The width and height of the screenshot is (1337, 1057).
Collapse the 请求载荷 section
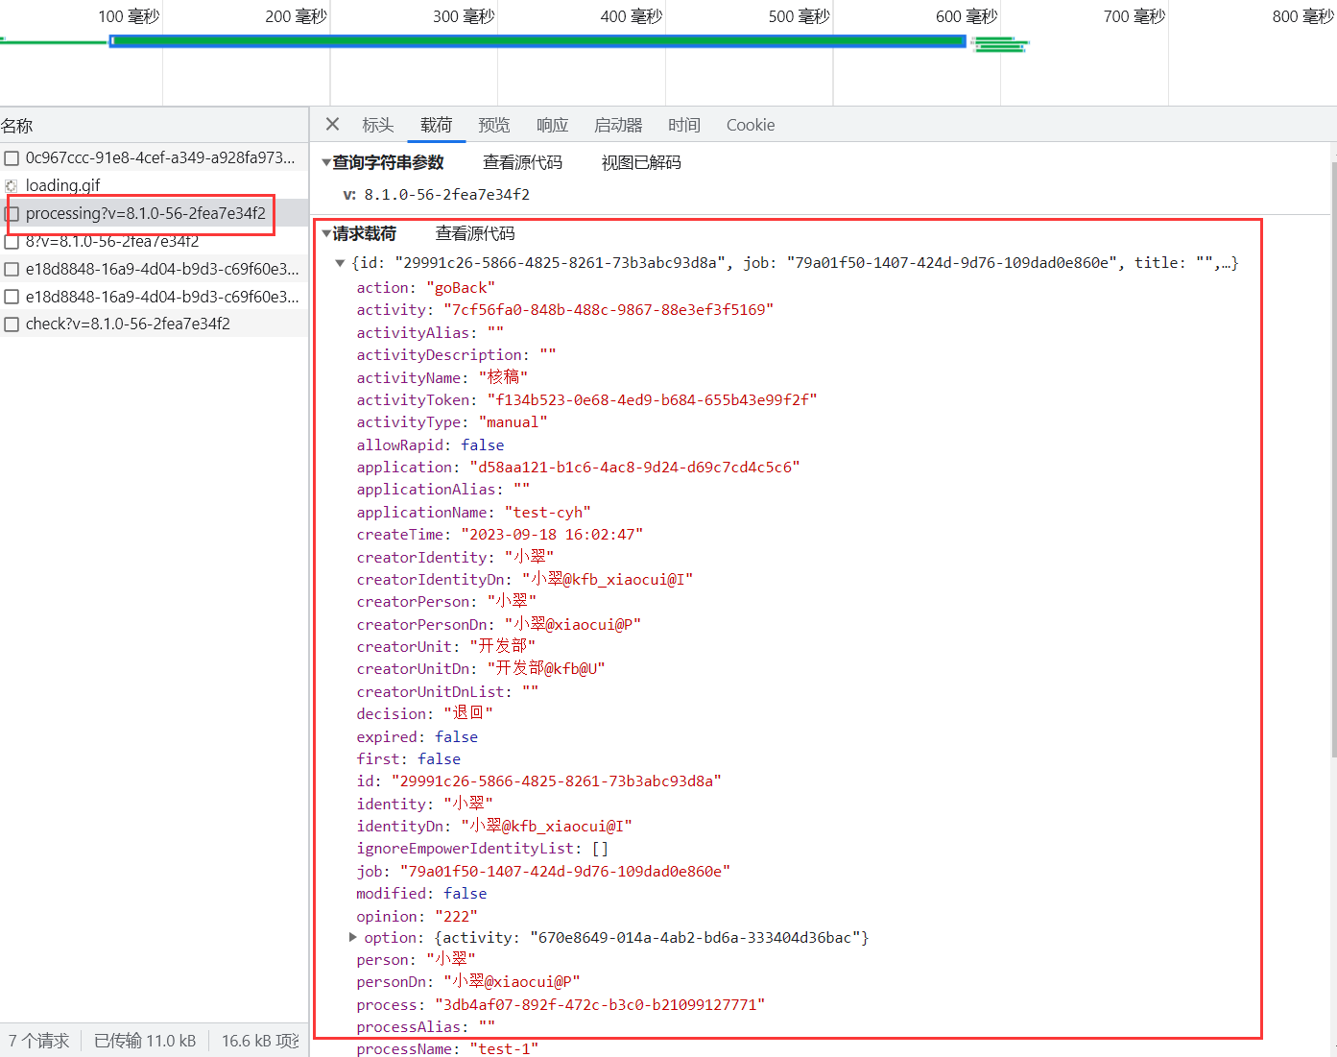click(326, 234)
